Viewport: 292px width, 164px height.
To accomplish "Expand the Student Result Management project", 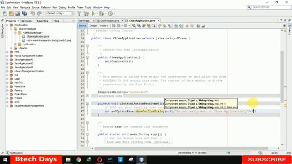I will 7,106.
